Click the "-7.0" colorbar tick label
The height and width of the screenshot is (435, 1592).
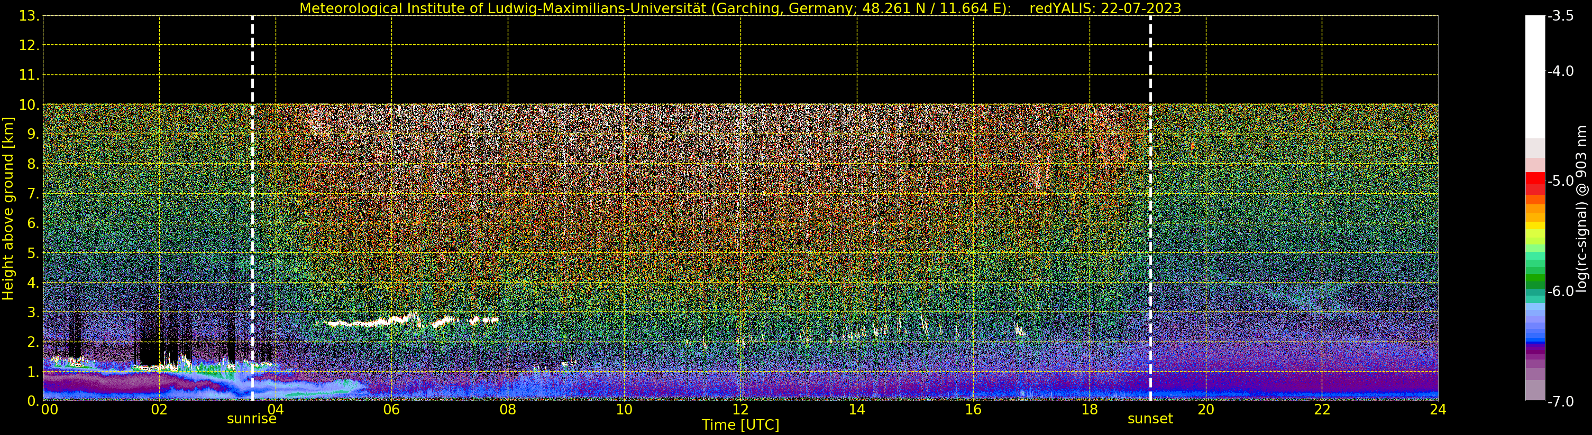pos(1560,401)
